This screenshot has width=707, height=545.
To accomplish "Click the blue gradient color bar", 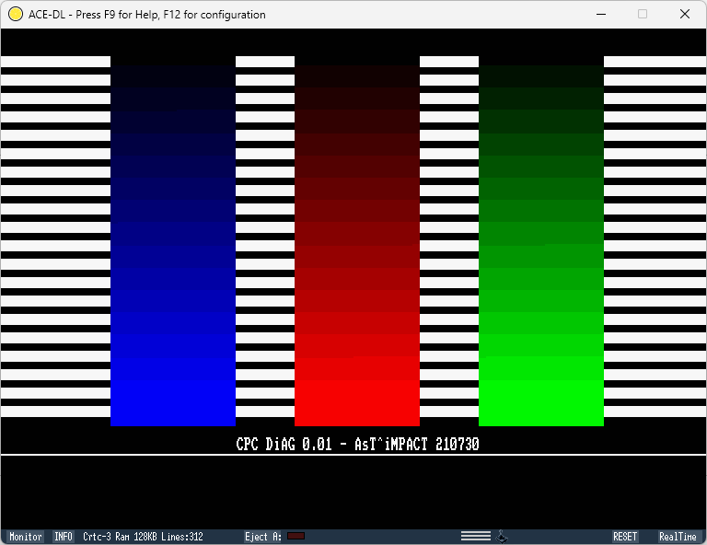I will point(173,241).
